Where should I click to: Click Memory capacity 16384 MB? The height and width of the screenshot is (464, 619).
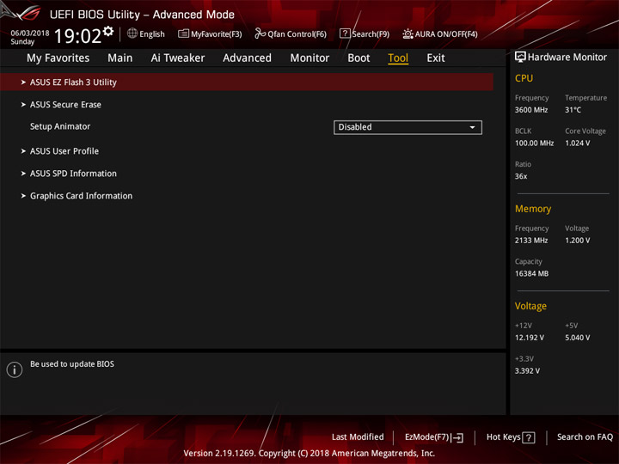coord(532,274)
